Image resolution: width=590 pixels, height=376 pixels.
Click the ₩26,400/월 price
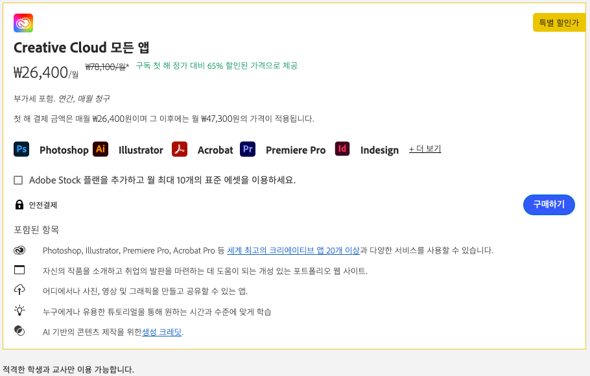(x=46, y=72)
